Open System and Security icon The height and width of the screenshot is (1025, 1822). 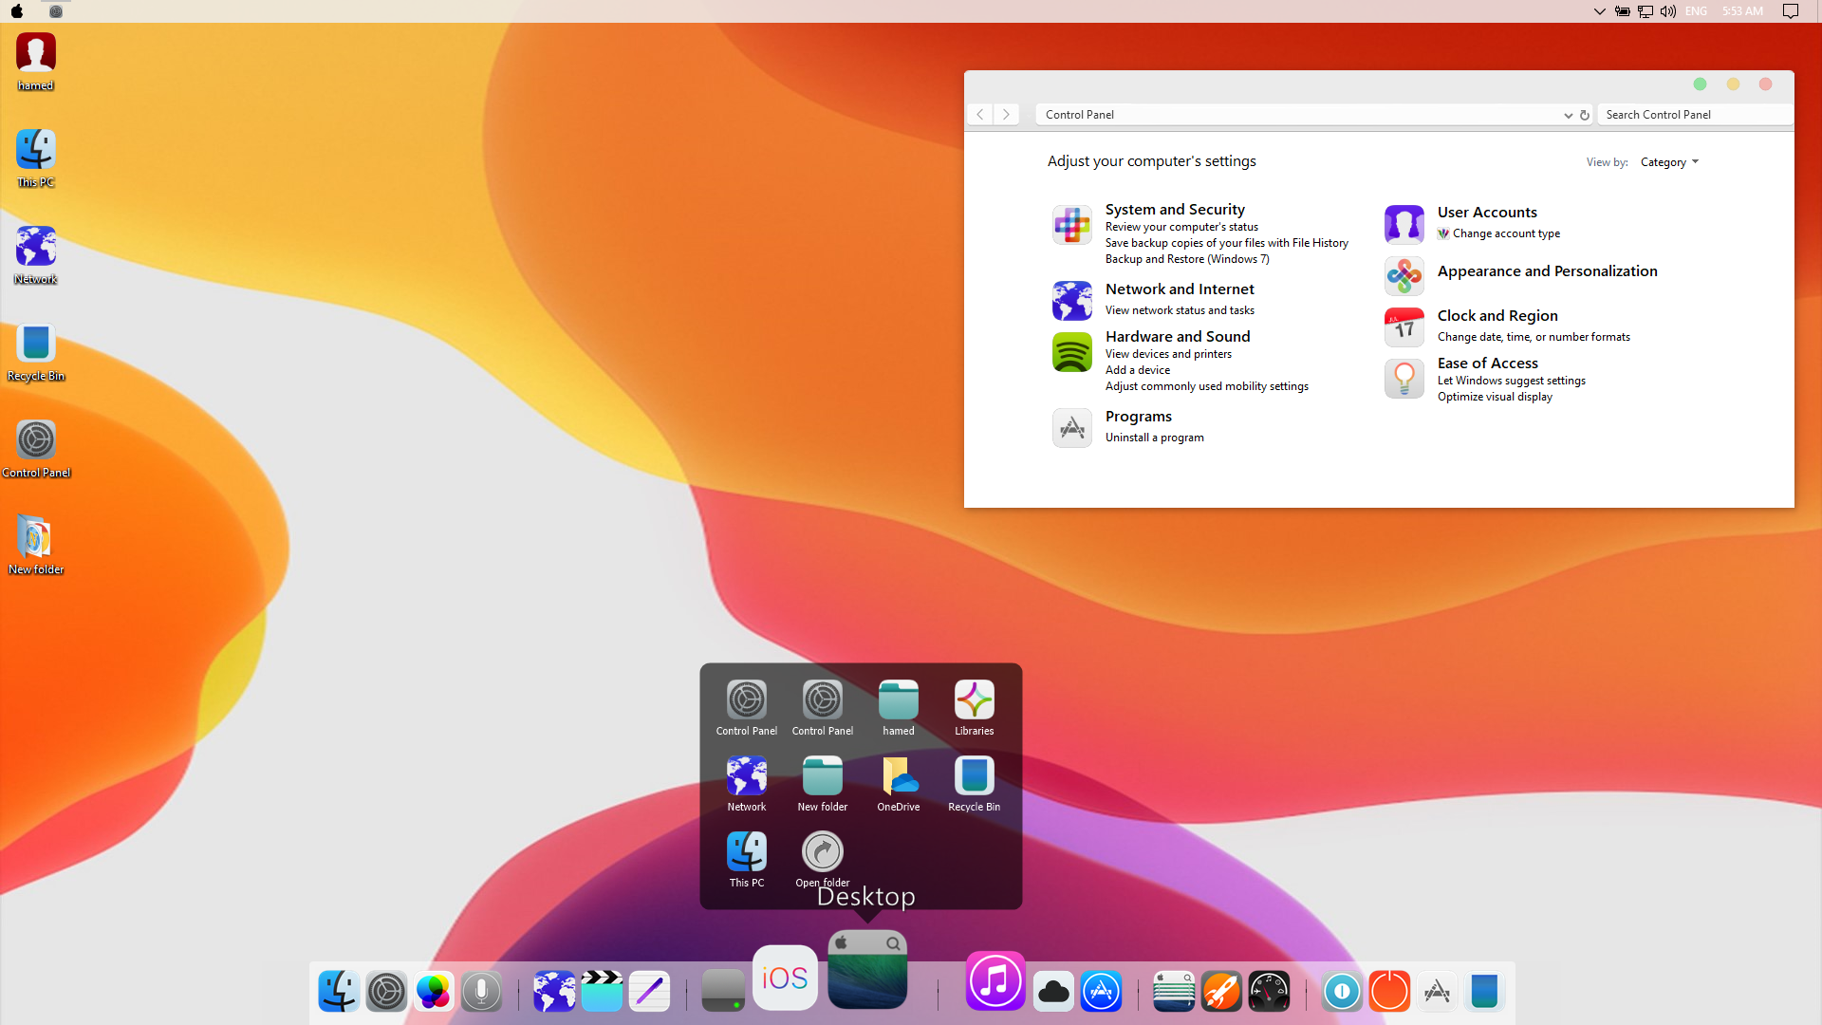pyautogui.click(x=1071, y=225)
